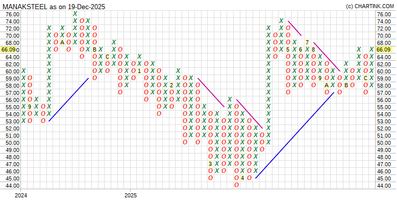Click the month marker labeled 8
Screen dimensions: 397x204
pyautogui.click(x=313, y=49)
